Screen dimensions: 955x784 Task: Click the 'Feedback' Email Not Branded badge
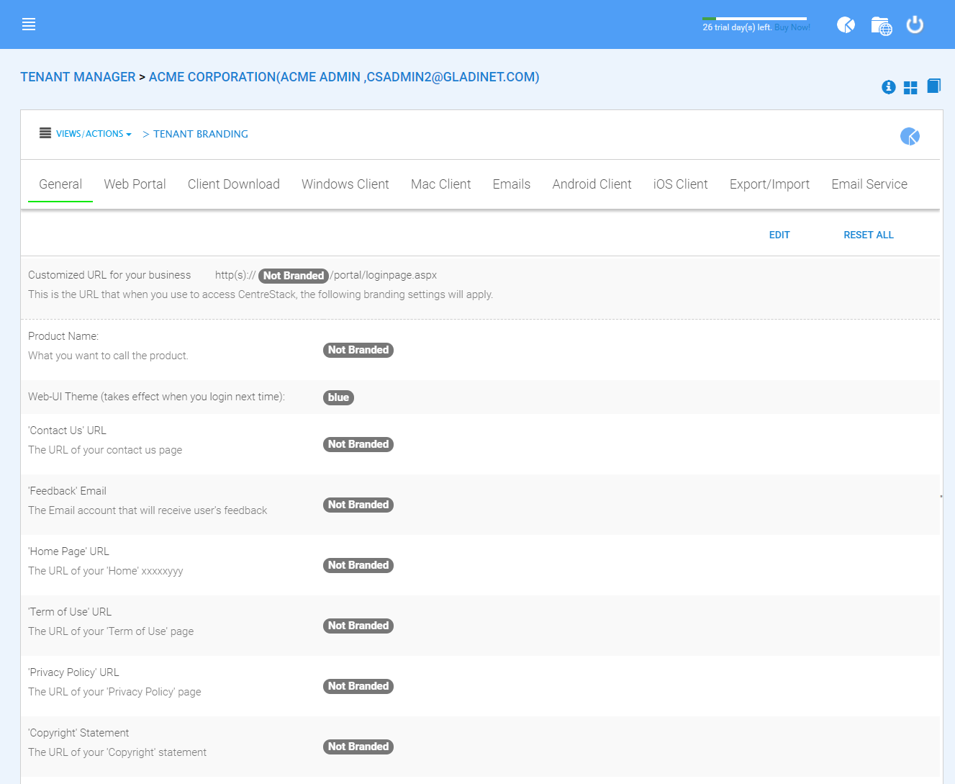(358, 505)
